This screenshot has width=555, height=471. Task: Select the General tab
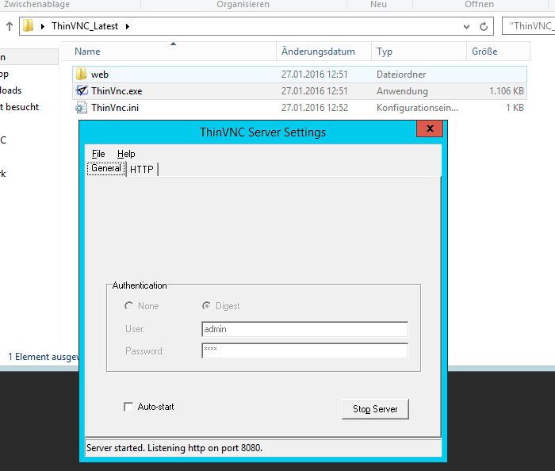tap(106, 168)
